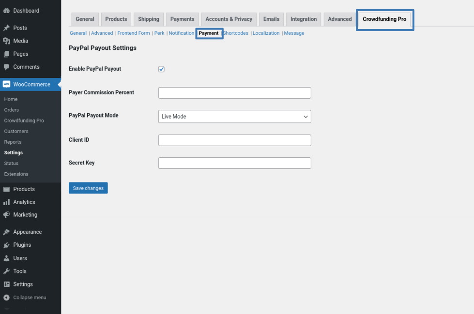Click the Appearance paintbrush icon
This screenshot has height=314, width=474.
pos(6,232)
